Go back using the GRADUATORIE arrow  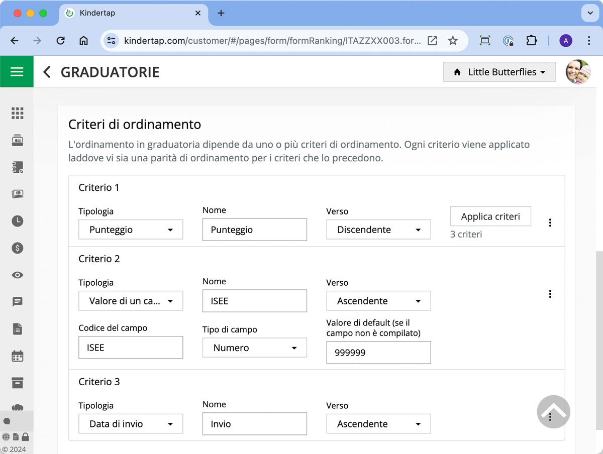(46, 72)
